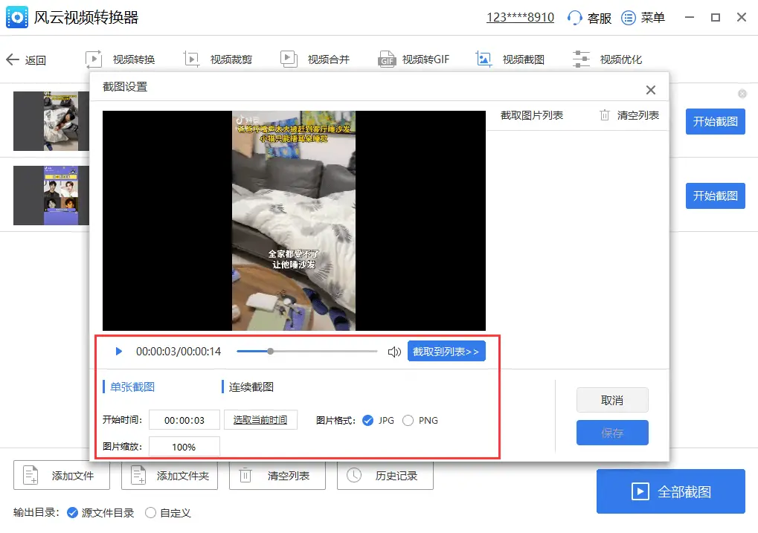Click account link 123****8910
Screen dimensions: 758x533
point(520,18)
